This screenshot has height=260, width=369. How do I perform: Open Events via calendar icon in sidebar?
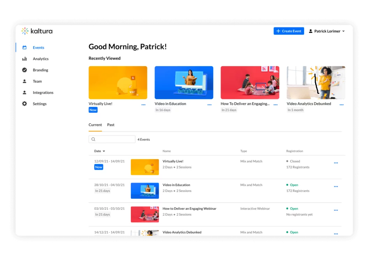coord(24,48)
